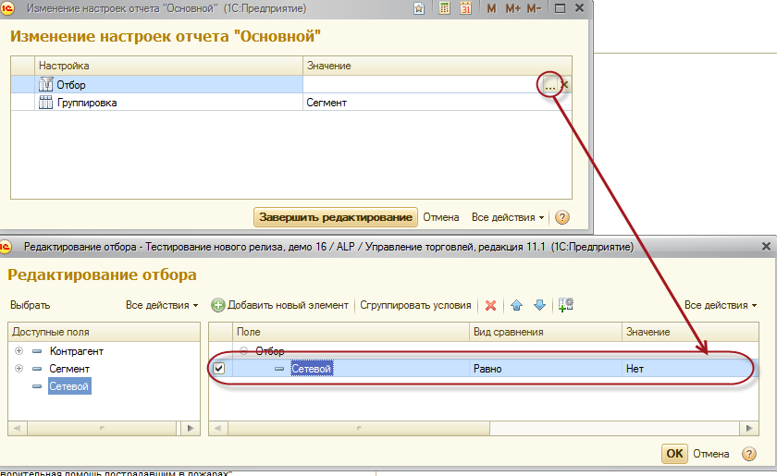Click the Доступные поля header

coord(104,332)
